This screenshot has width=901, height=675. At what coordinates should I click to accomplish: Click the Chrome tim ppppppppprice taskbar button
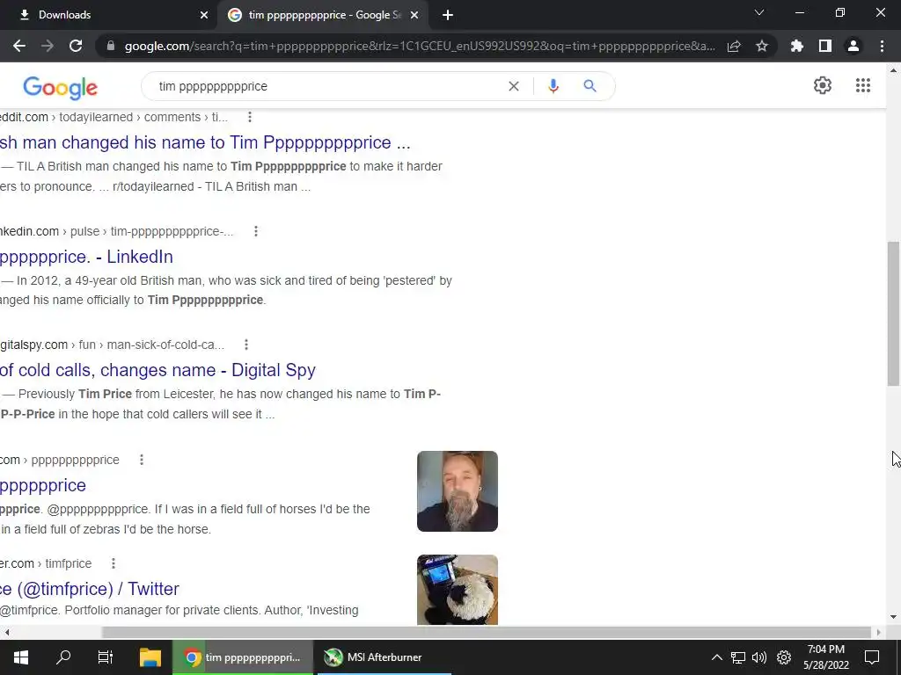click(243, 657)
